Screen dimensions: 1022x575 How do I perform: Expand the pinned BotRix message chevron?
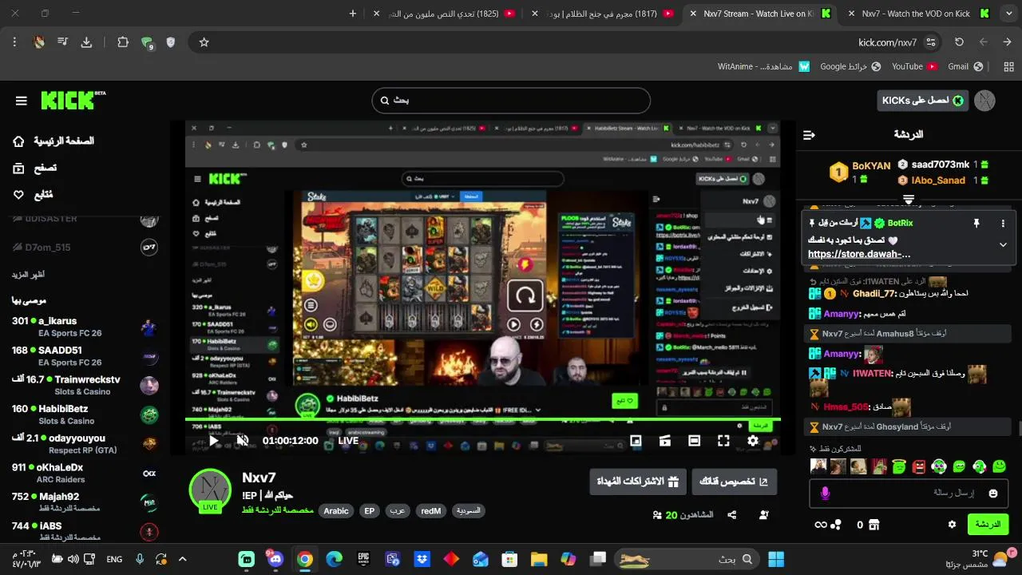1003,245
